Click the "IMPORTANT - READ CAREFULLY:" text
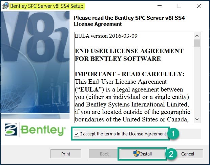 click(x=129, y=74)
